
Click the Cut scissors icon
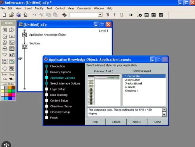41,15
